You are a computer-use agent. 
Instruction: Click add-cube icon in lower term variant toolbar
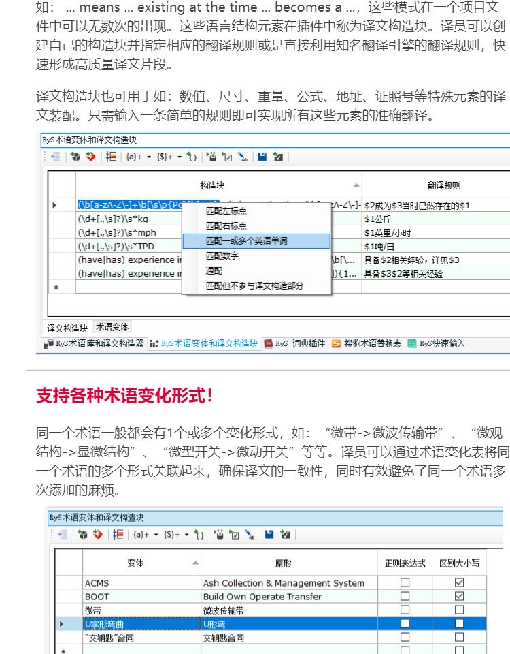pyautogui.click(x=82, y=535)
